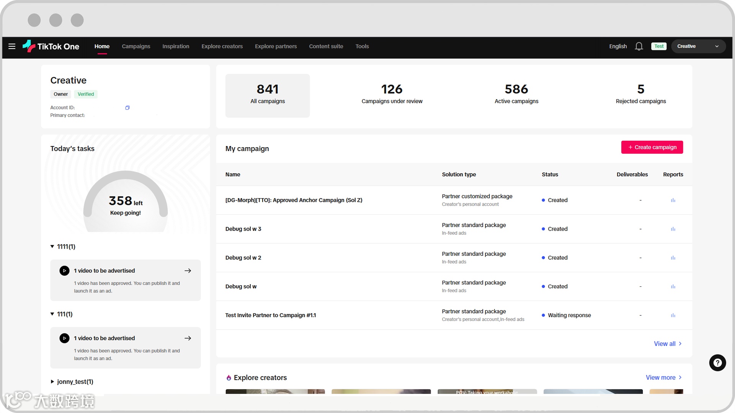735x413 pixels.
Task: Open the report icon for the DG-Morph Anchor Campaign
Action: [673, 200]
